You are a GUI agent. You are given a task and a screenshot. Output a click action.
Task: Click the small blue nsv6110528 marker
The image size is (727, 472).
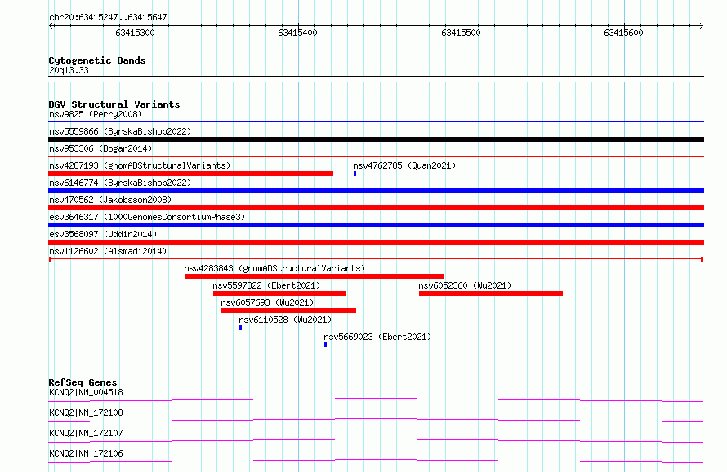241,328
